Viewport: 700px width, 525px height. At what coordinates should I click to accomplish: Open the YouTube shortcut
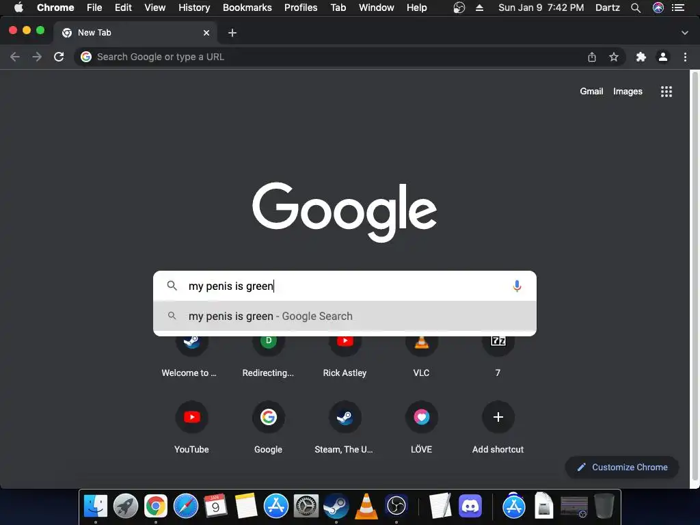(191, 427)
